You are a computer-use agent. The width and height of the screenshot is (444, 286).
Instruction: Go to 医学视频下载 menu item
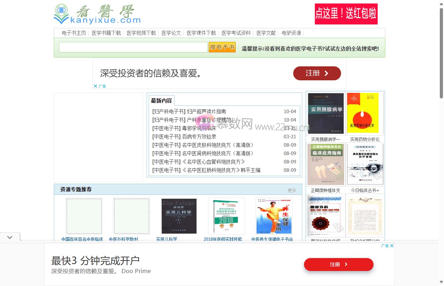click(x=141, y=33)
